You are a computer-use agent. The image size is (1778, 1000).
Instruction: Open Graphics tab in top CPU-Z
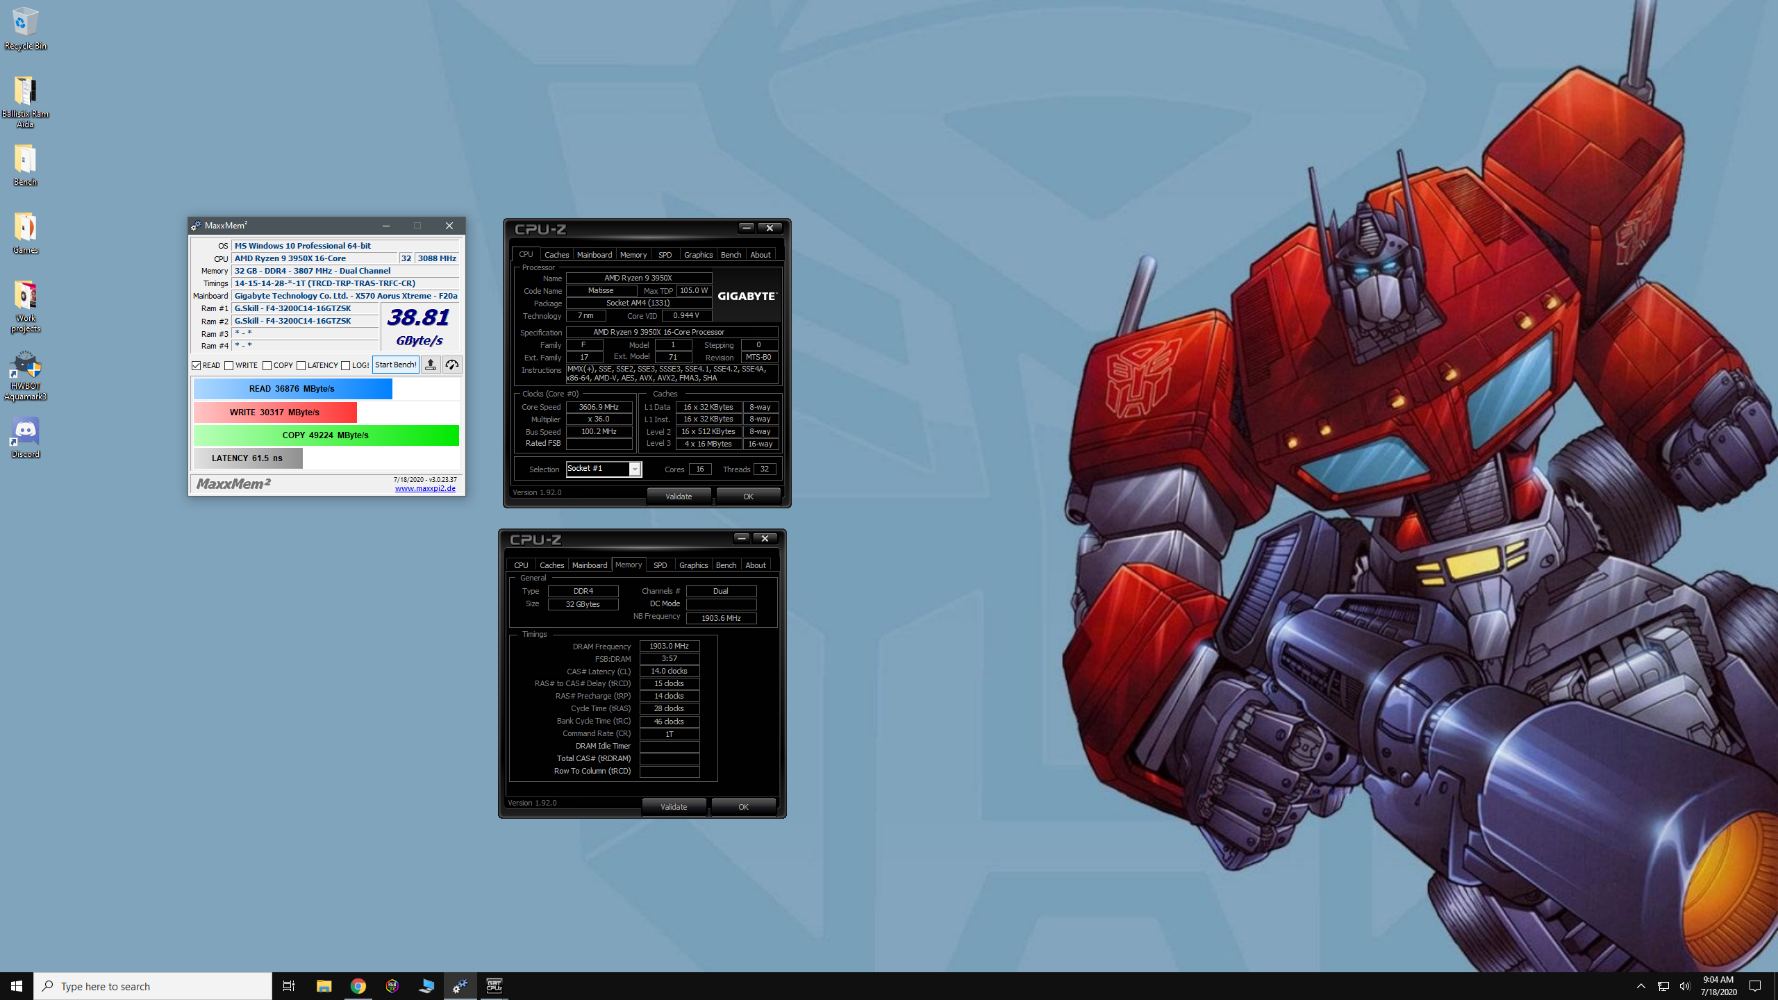click(x=698, y=255)
